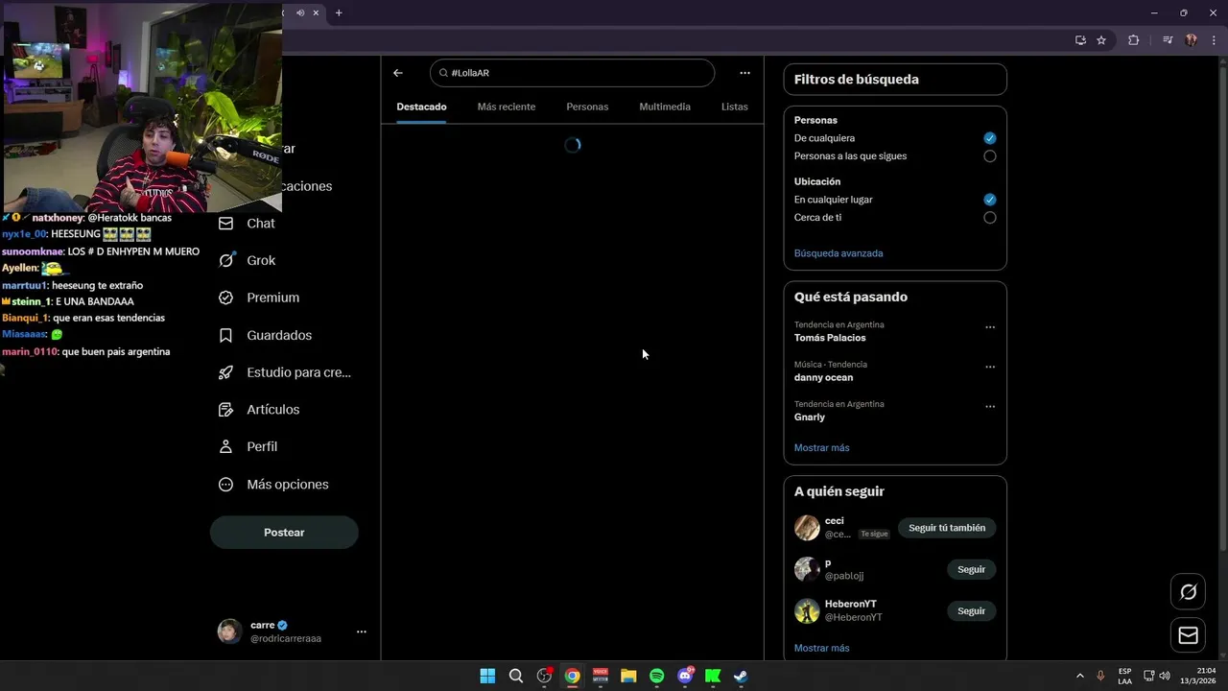This screenshot has height=691, width=1228.
Task: Open the carre account avatar
Action: click(229, 631)
